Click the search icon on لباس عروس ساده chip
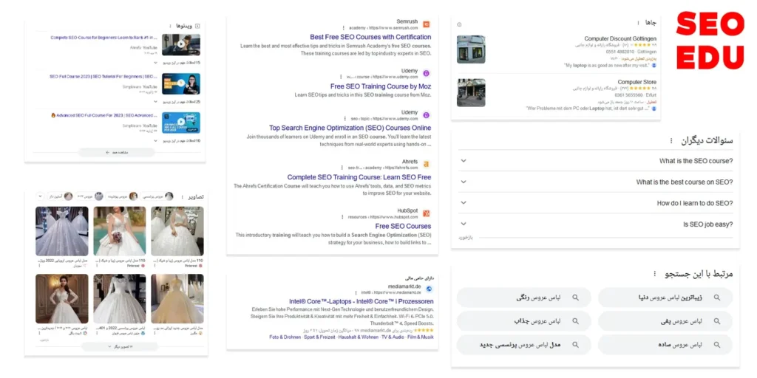Screen dimensions: 757x378 (x=717, y=345)
